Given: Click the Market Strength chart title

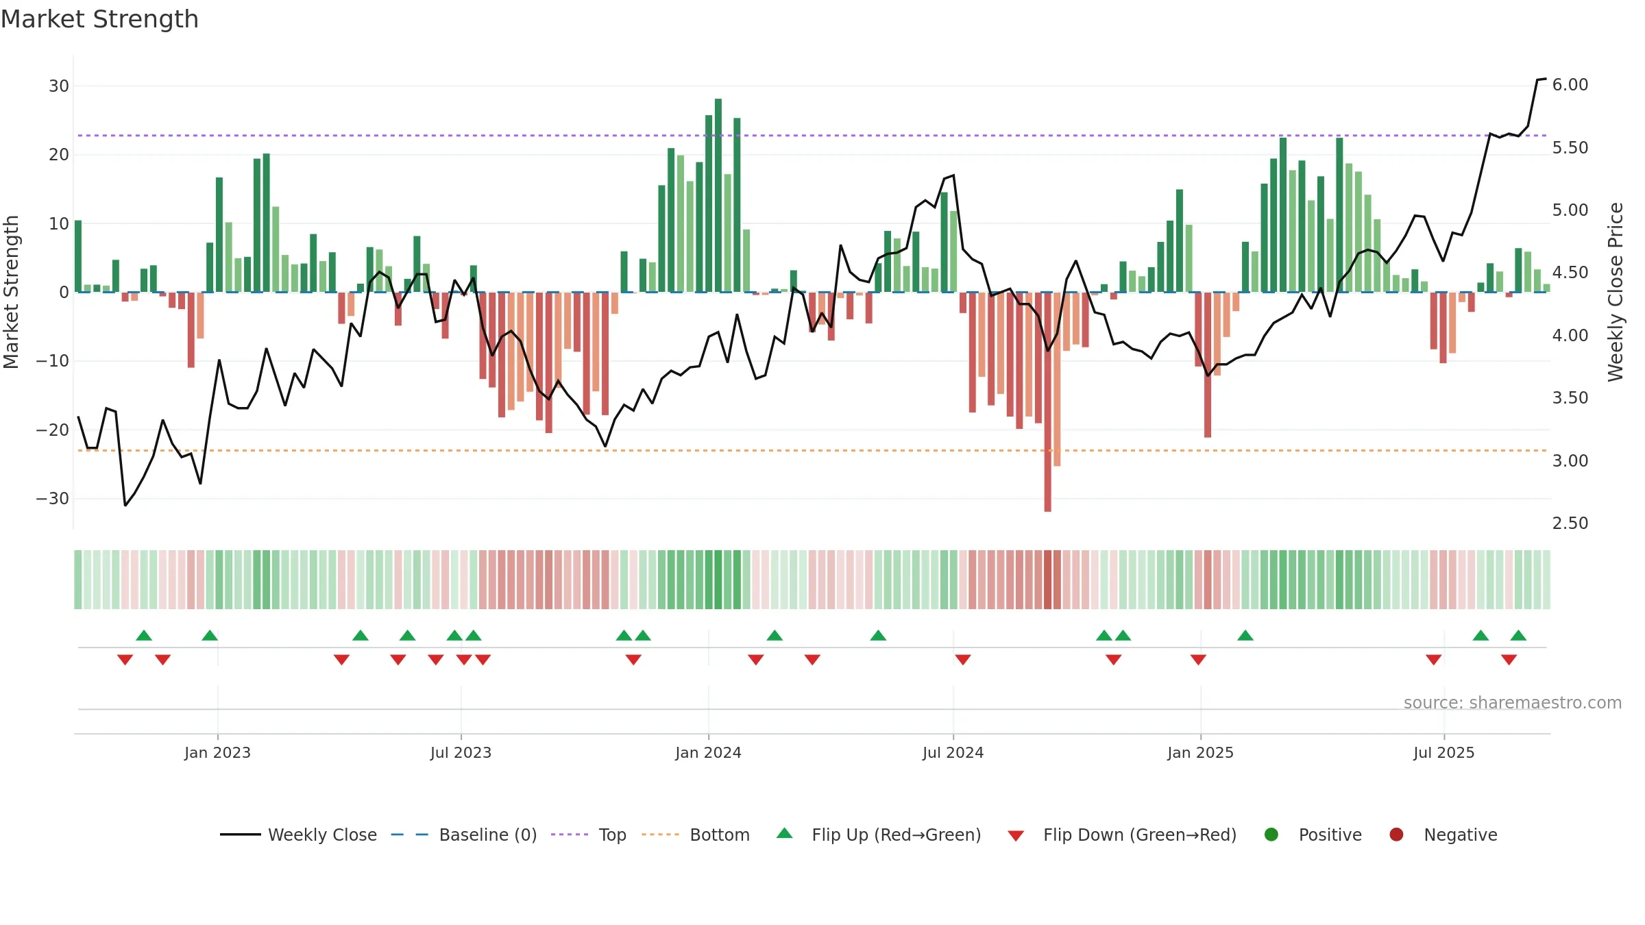Looking at the screenshot, I should 100,19.
